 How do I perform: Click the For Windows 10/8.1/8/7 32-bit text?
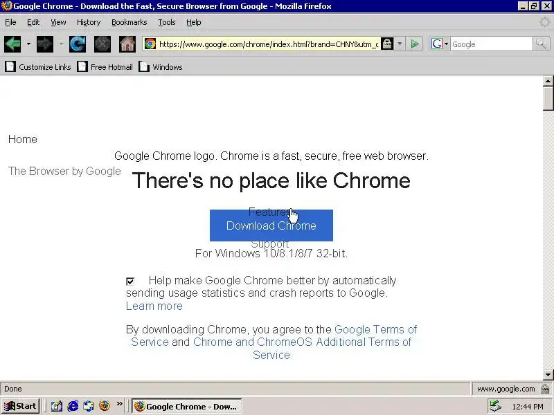[271, 253]
